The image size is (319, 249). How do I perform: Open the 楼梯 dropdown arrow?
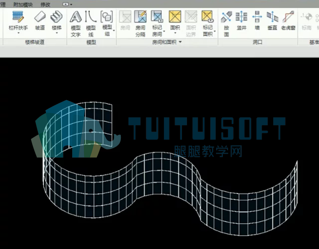pos(57,33)
